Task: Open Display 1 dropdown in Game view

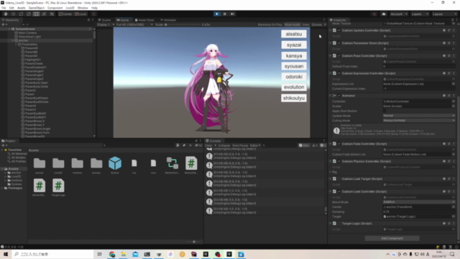Action: pos(106,24)
